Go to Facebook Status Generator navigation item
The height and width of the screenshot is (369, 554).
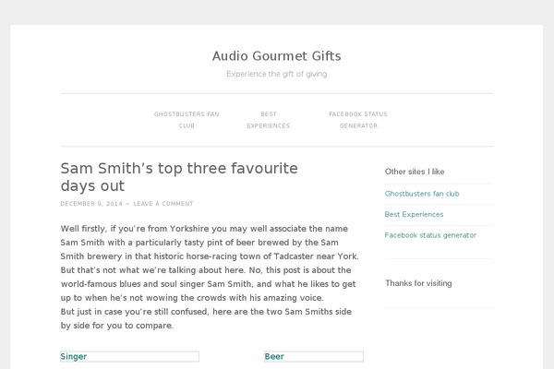tap(358, 120)
